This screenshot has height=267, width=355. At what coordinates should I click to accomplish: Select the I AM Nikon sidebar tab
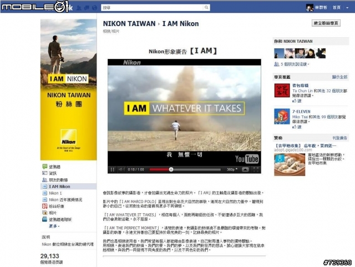tap(69, 187)
